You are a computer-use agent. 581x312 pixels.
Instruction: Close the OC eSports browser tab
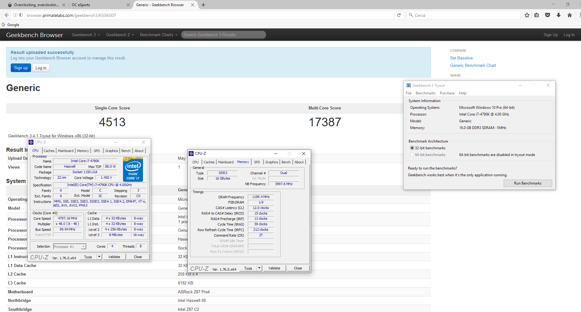(128, 5)
